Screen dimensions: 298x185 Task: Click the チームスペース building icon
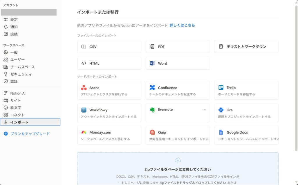[x=6, y=67]
